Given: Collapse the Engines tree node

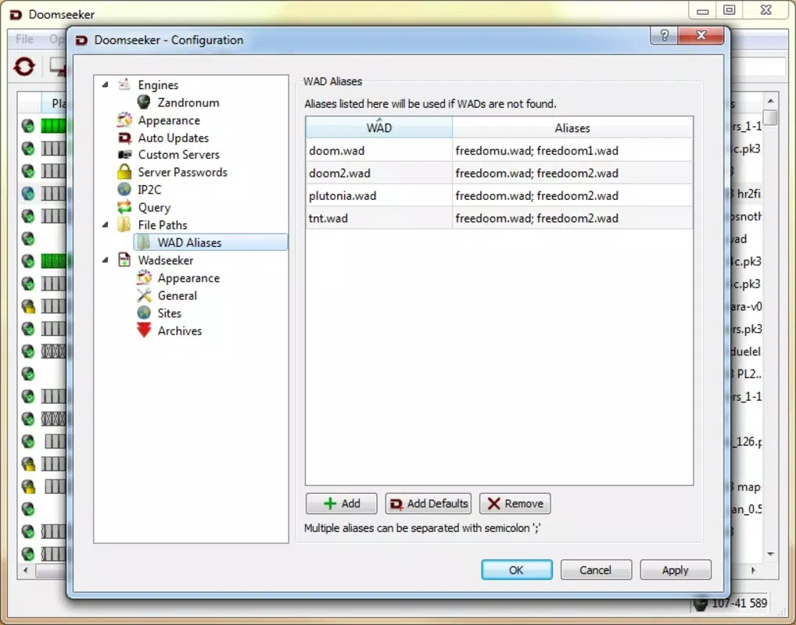Looking at the screenshot, I should tap(105, 84).
